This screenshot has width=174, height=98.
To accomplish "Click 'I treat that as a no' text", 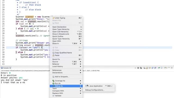I will tap(13, 82).
